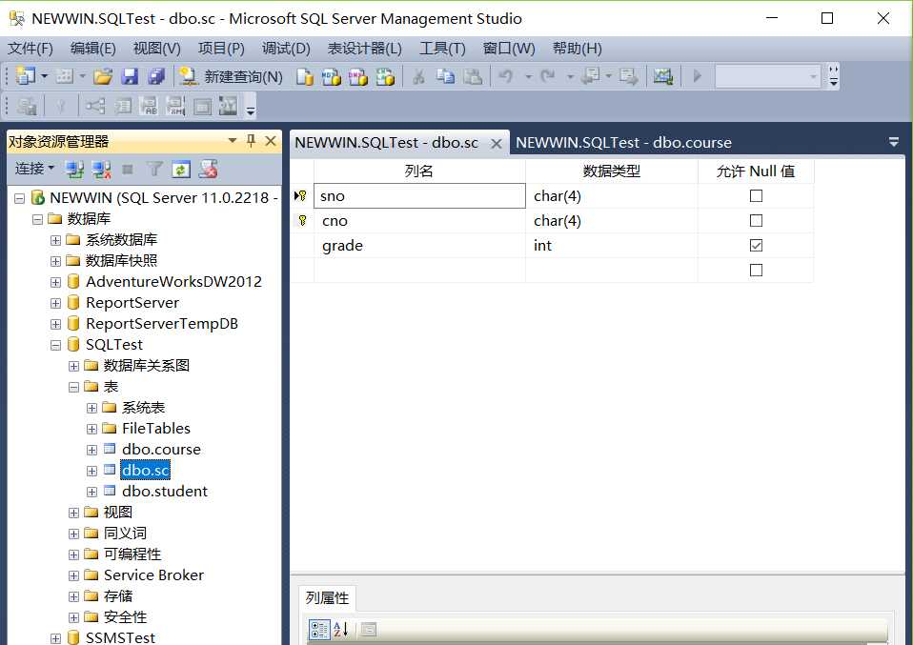Click the Alphabetical sort icon in column properties
The image size is (913, 645).
(x=340, y=630)
